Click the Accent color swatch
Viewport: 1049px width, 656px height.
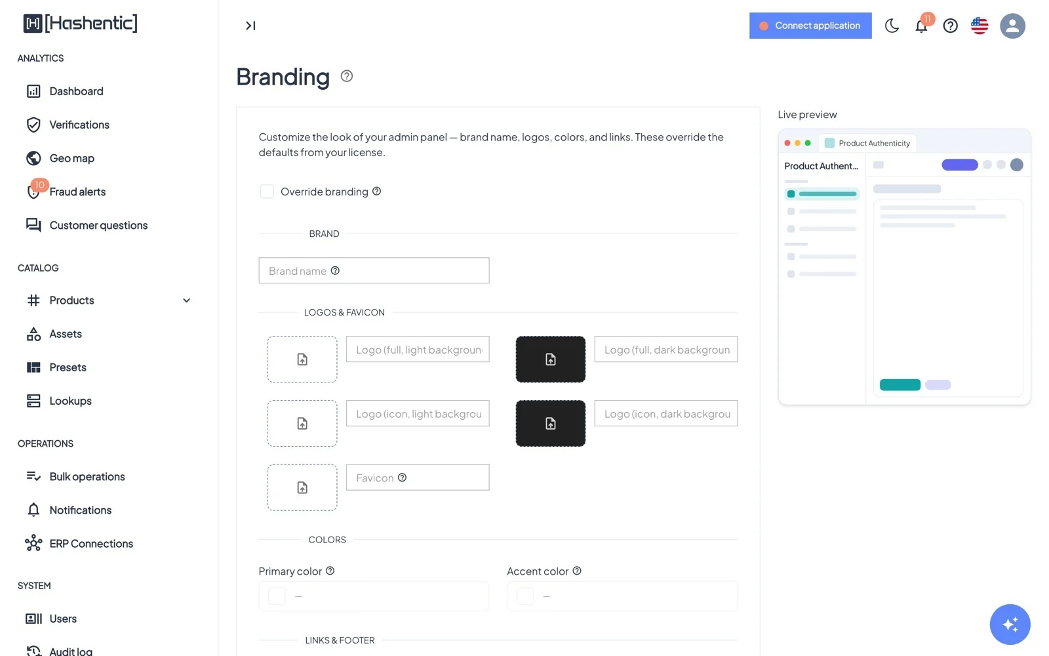click(x=525, y=596)
